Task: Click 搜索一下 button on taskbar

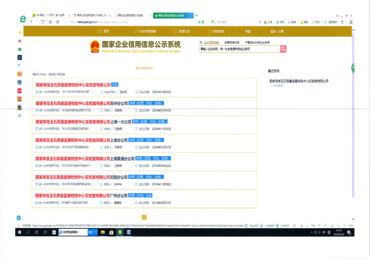Action: 92,232
